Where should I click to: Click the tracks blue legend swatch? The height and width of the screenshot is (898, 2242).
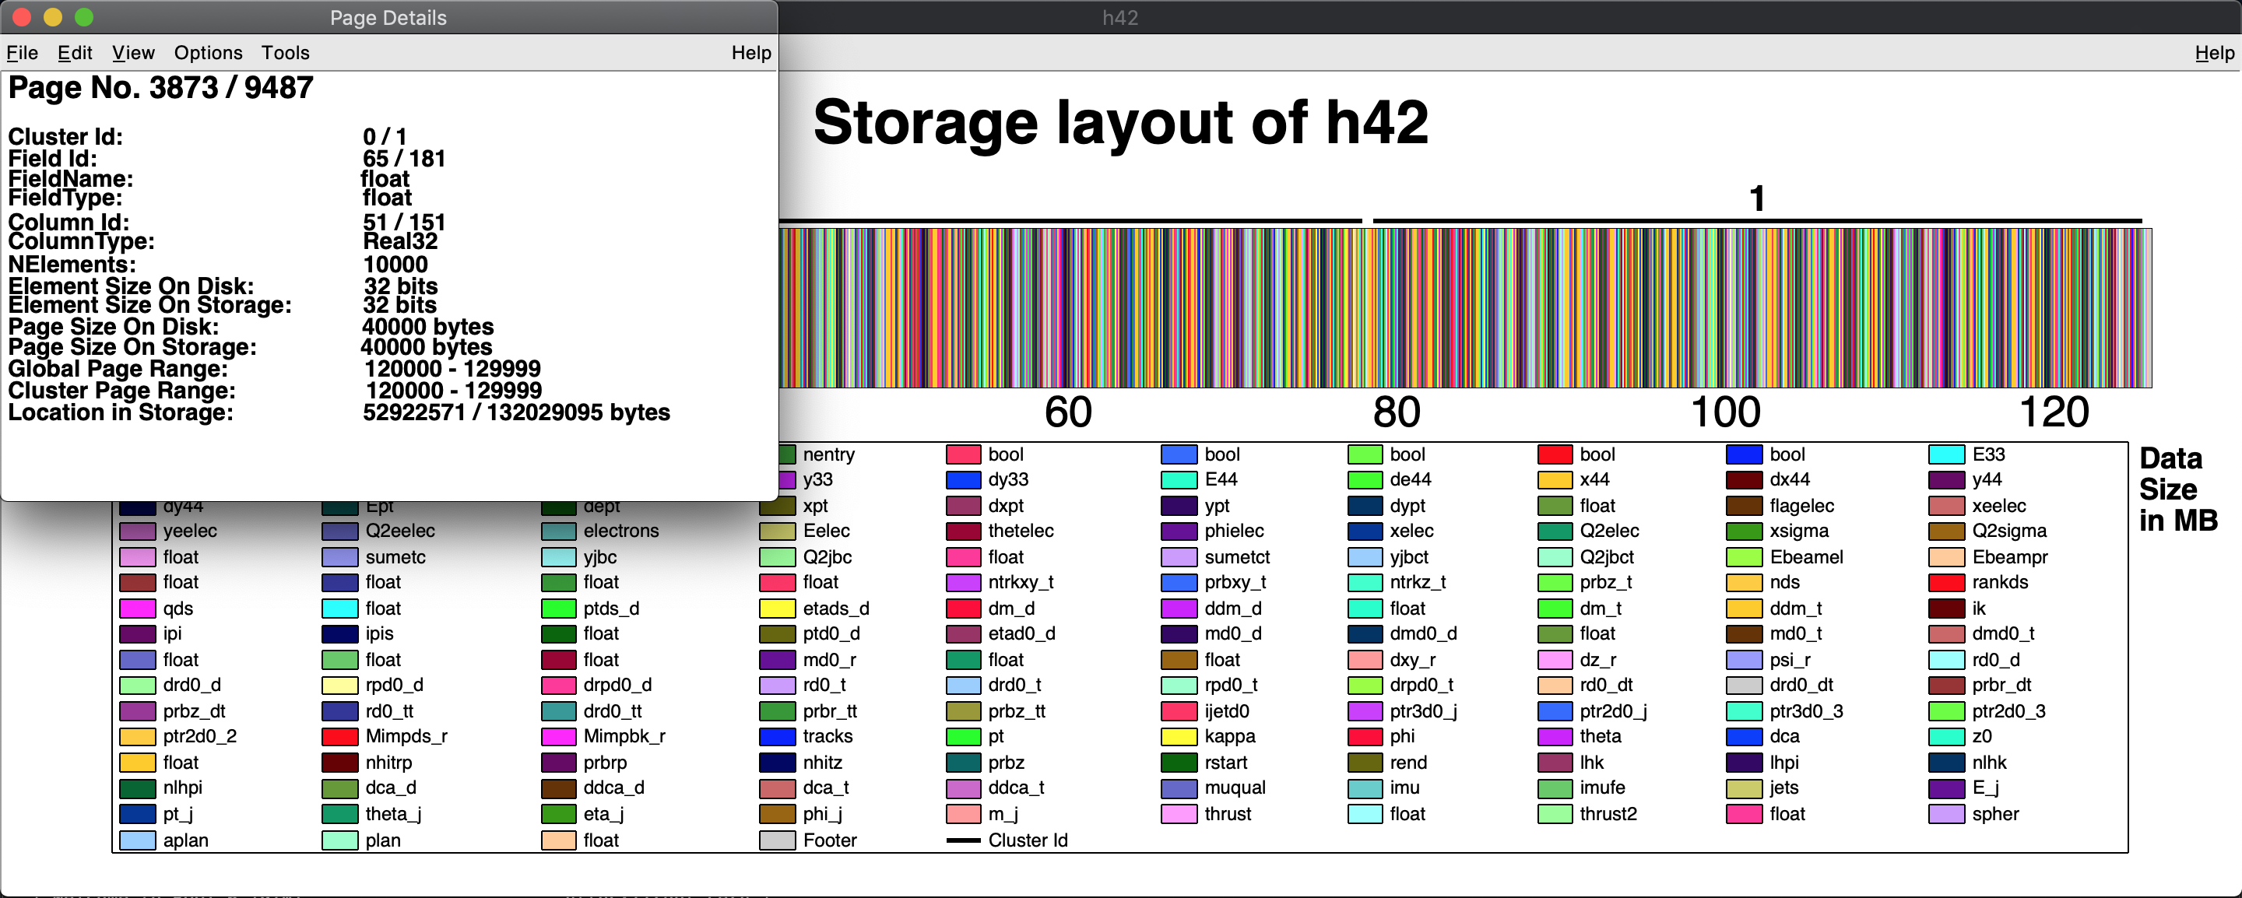coord(777,737)
